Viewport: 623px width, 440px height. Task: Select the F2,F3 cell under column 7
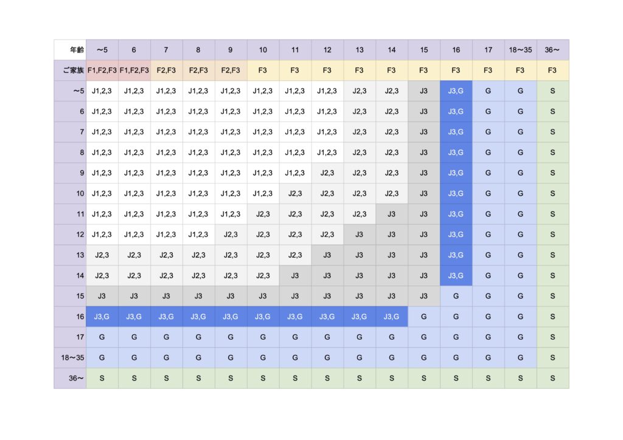[167, 70]
